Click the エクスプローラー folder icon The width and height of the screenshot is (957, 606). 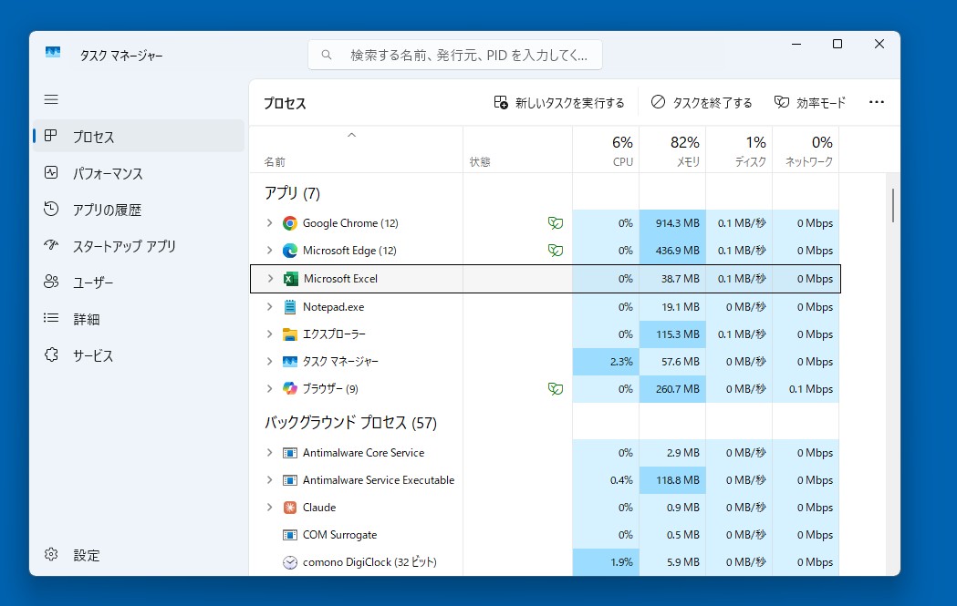[x=290, y=334]
